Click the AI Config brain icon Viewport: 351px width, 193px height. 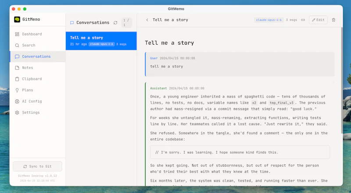[17, 101]
